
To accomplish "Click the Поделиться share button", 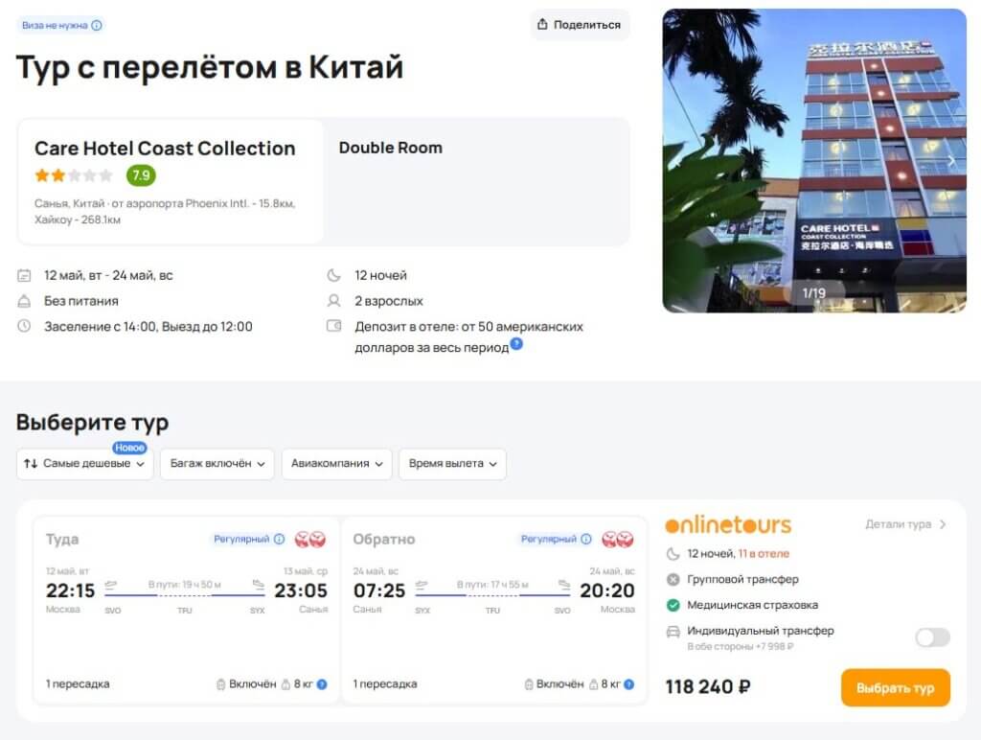I will pos(580,25).
